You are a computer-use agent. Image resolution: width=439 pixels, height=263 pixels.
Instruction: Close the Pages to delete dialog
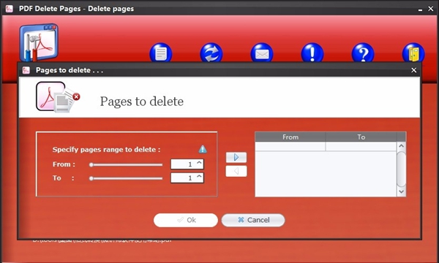414,70
